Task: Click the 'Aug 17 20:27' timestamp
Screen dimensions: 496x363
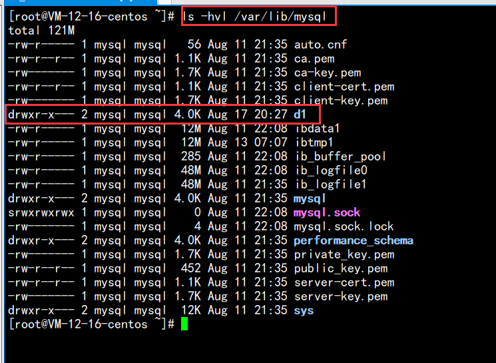Action: [x=248, y=115]
